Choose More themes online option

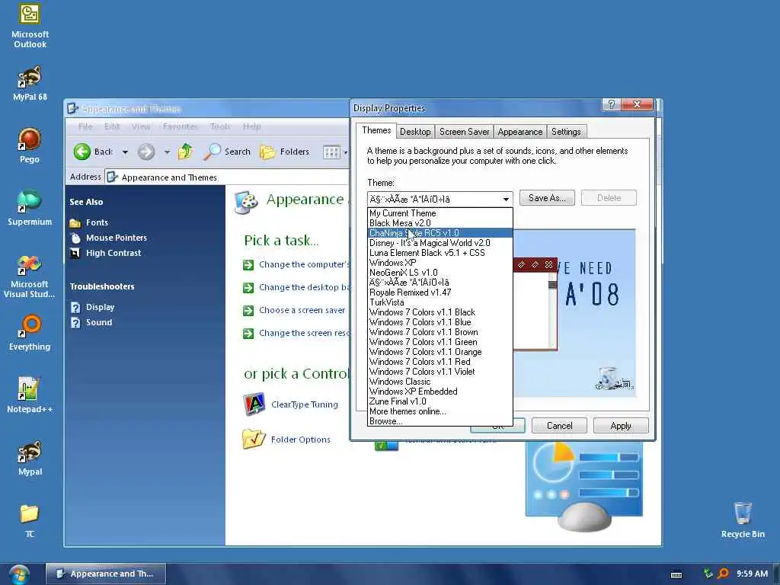[x=440, y=411]
